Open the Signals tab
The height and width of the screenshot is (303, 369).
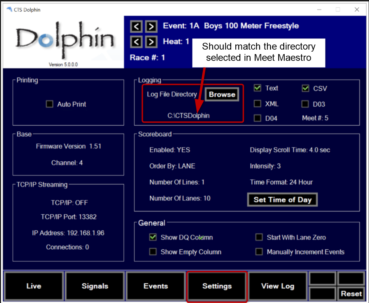pos(95,286)
